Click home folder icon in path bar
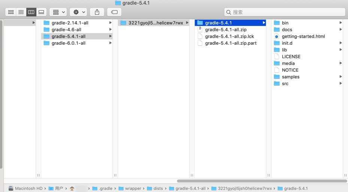 coord(72,189)
